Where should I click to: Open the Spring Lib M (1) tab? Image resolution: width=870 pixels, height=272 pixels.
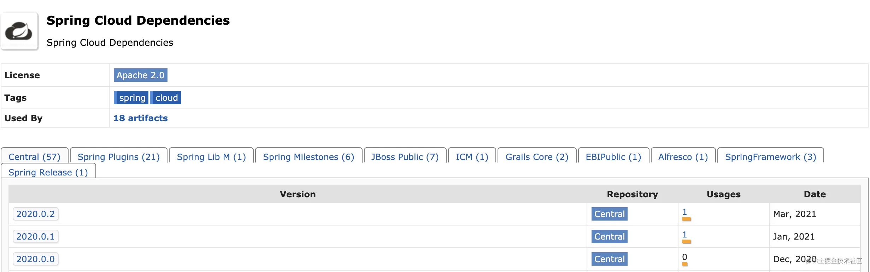coord(211,156)
